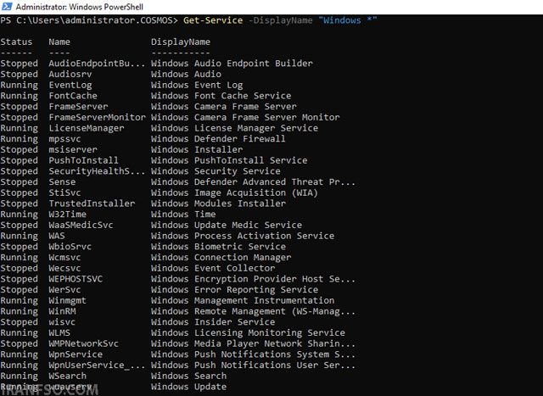Click the 'WerSvc' service name
543x396 pixels.
coord(64,290)
